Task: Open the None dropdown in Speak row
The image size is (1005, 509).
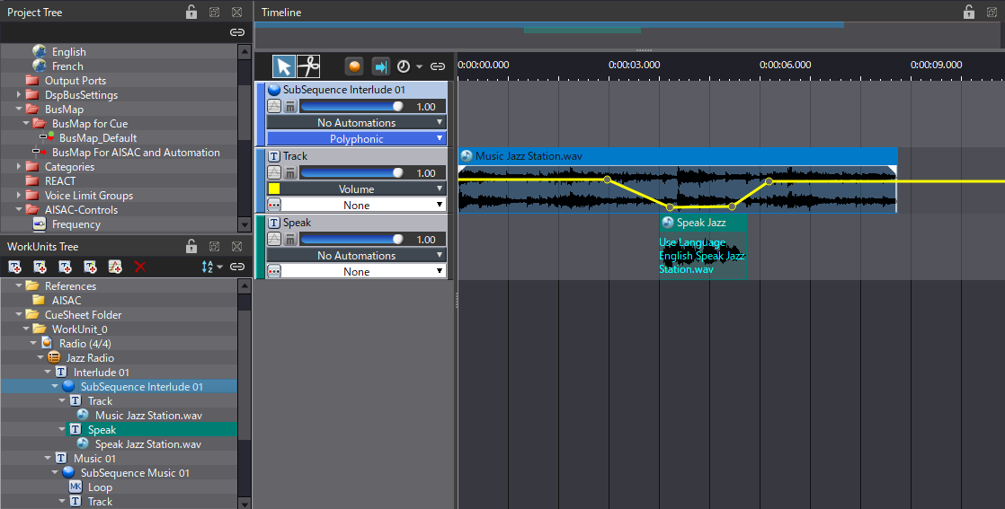Action: (364, 271)
